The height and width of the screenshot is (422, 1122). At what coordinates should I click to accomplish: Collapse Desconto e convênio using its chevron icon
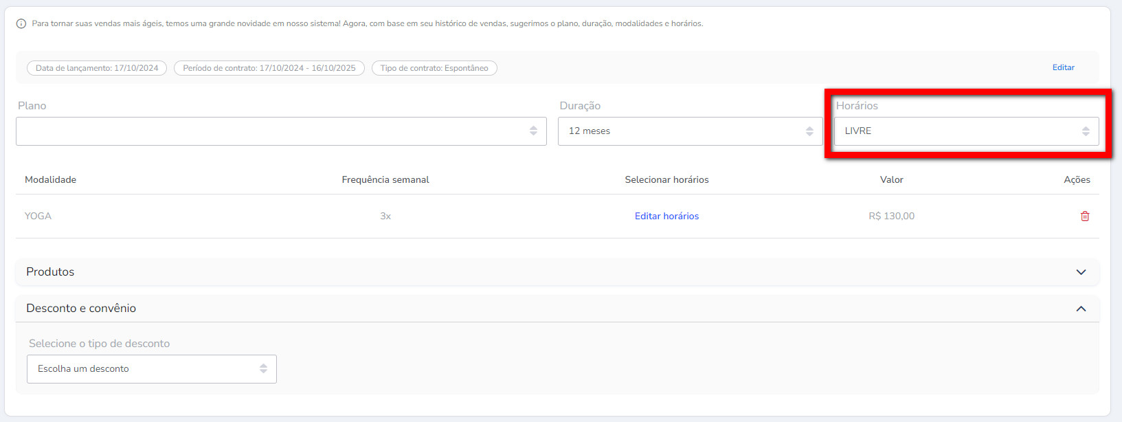pyautogui.click(x=1081, y=309)
